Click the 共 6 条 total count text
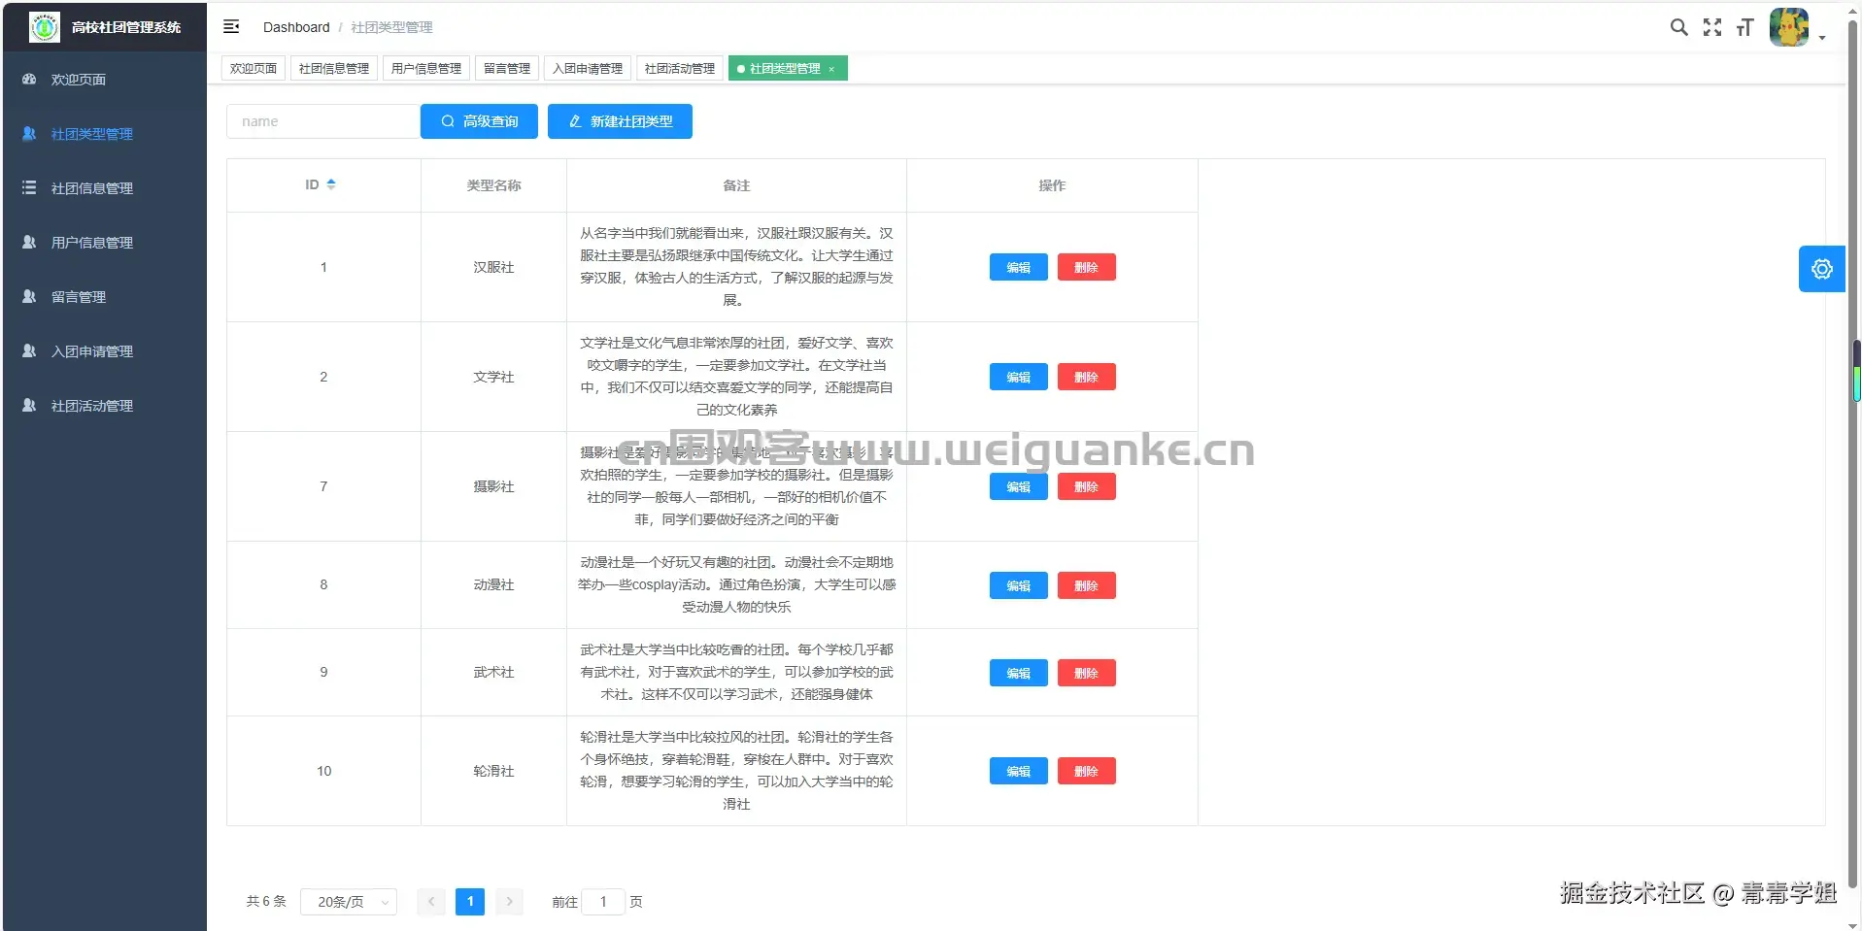The image size is (1862, 931). [266, 902]
